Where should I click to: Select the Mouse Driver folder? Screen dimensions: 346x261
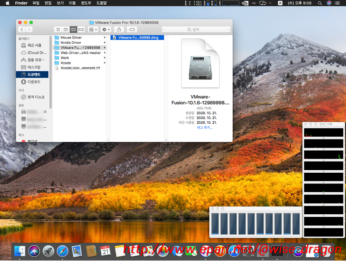[x=80, y=38]
